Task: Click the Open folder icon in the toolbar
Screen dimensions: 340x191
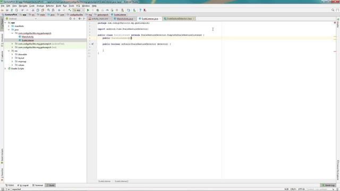Action: coord(2,10)
